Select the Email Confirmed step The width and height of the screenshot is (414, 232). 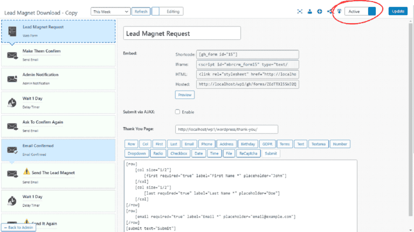pyautogui.click(x=58, y=150)
